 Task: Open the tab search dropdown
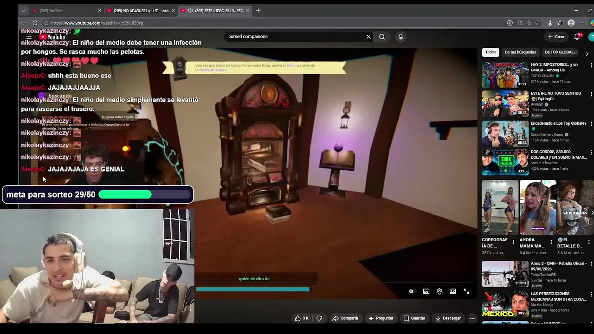click(24, 10)
